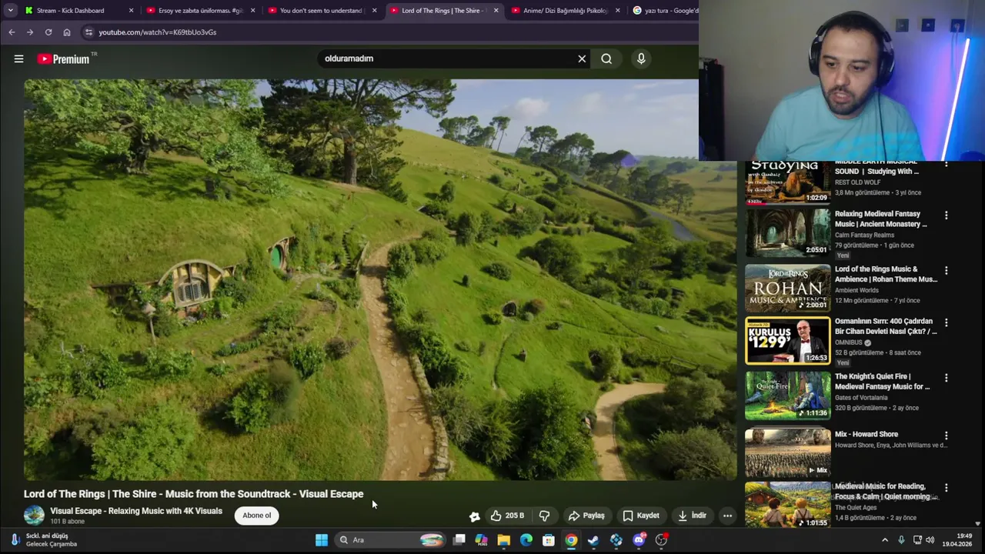
Task: Go forward in the browser
Action: [30, 32]
